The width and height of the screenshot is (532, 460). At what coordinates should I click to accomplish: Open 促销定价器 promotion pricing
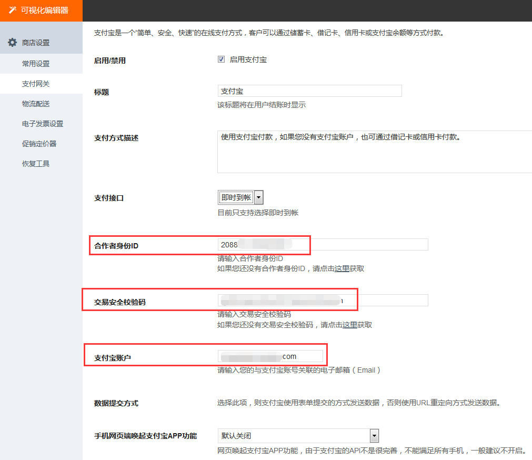click(x=41, y=144)
